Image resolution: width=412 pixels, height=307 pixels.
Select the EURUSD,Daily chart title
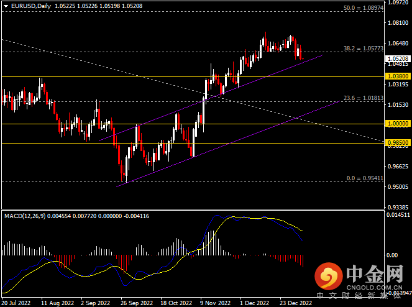click(x=30, y=6)
